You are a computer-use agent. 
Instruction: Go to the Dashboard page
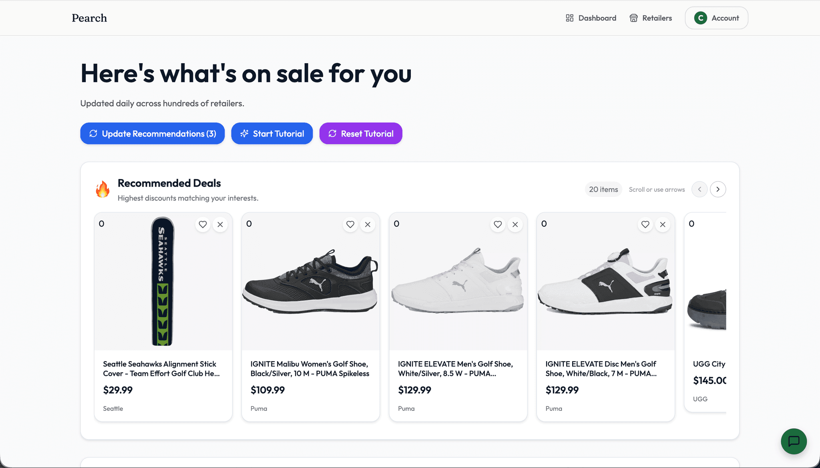pyautogui.click(x=591, y=18)
